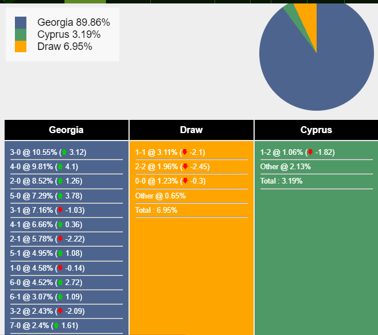Click the red down arrow beside 0-0 draw

(x=185, y=181)
